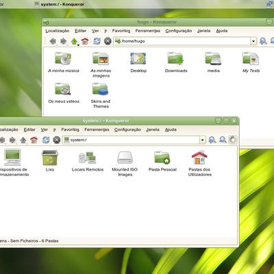Click Home icon in hugo Konqueror toolbar
The width and height of the screenshot is (274, 274).
[x=85, y=41]
